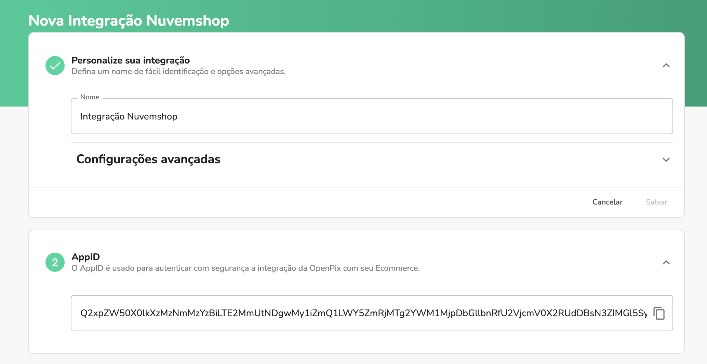Copy the AppID using the copy icon
The height and width of the screenshot is (364, 707).
pos(659,313)
